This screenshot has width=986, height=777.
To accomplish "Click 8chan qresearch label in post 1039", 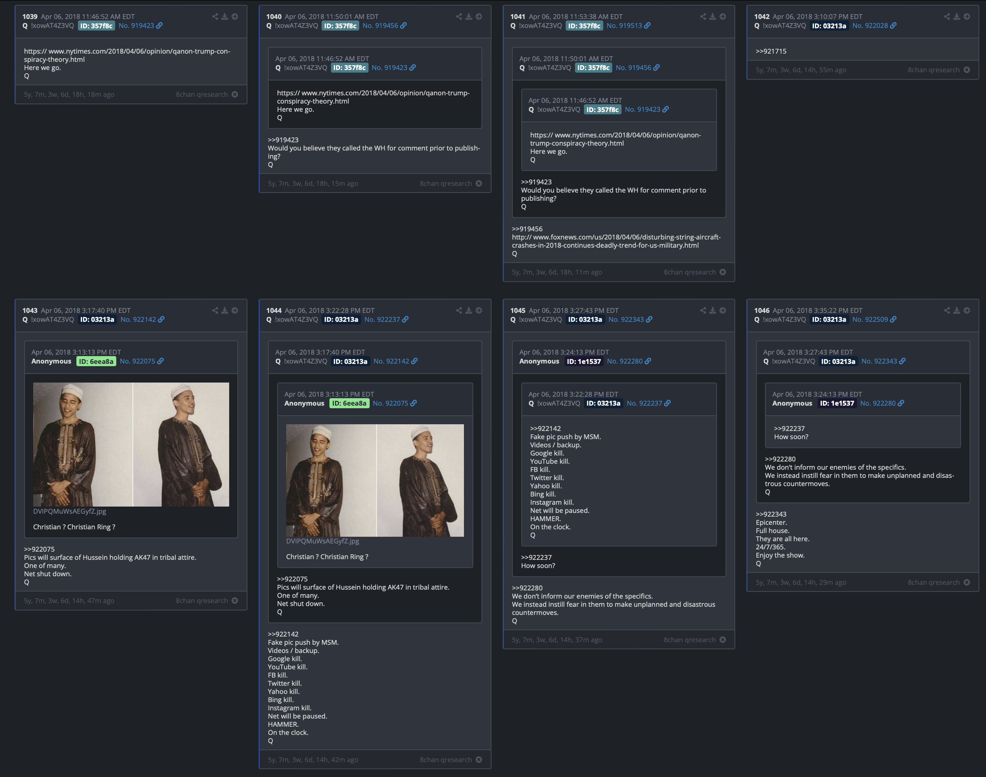I will [x=202, y=95].
